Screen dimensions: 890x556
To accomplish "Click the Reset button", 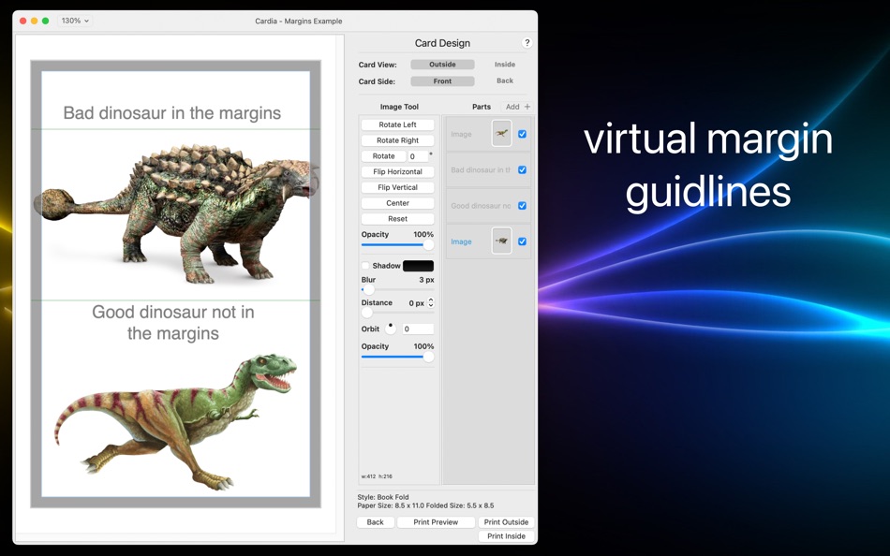I will [398, 218].
